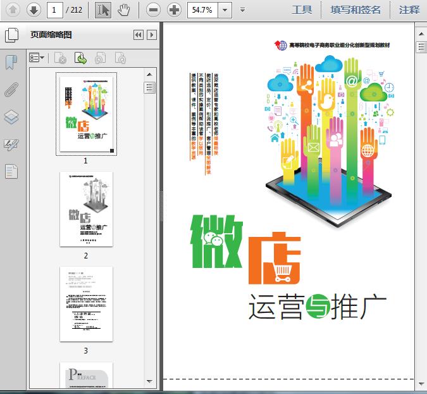Click the thumbnail panel scrollbar handle

coord(149,88)
